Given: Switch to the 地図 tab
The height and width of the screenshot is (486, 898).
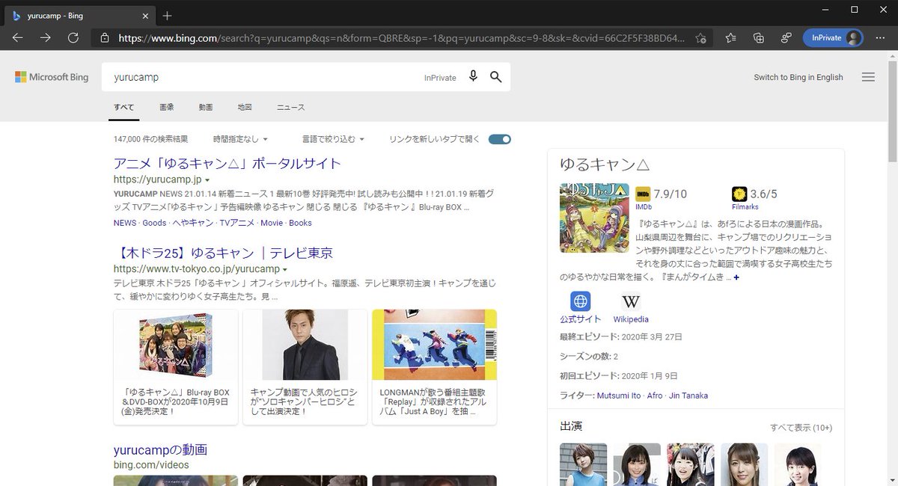Looking at the screenshot, I should [245, 107].
